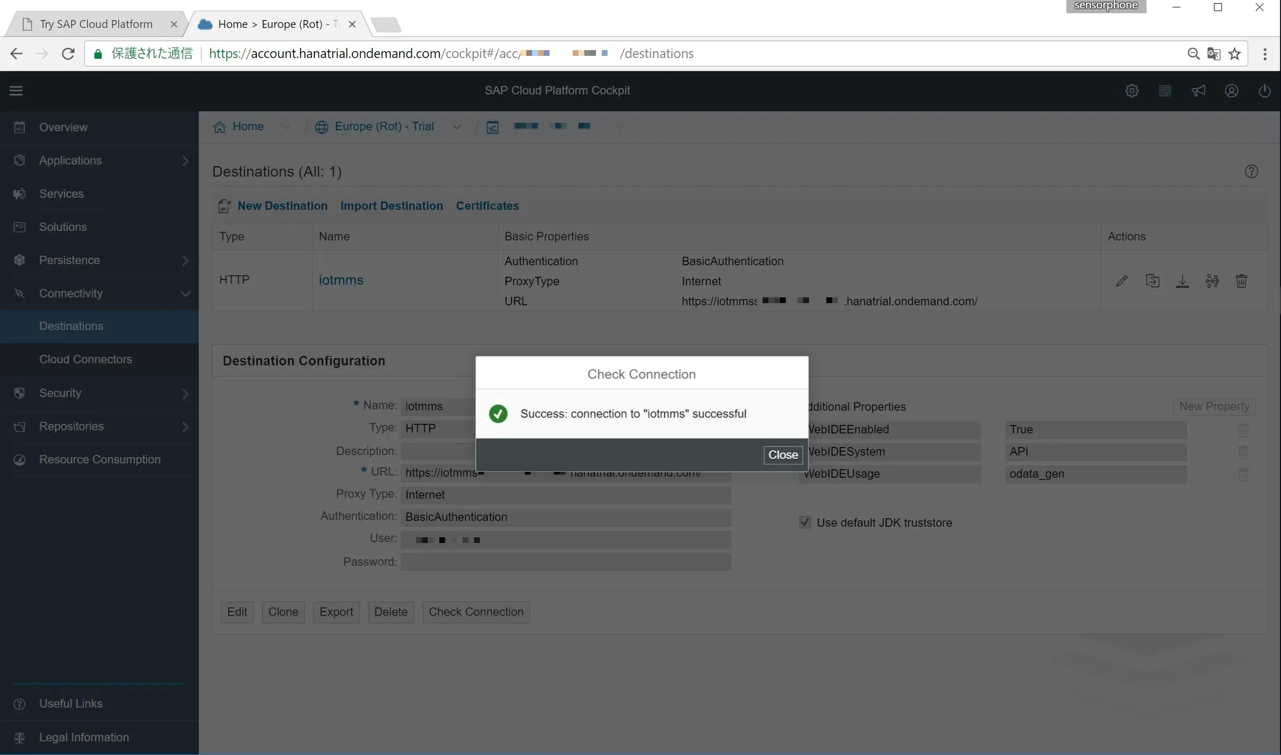Open cockpit settings gear icon

click(1132, 91)
